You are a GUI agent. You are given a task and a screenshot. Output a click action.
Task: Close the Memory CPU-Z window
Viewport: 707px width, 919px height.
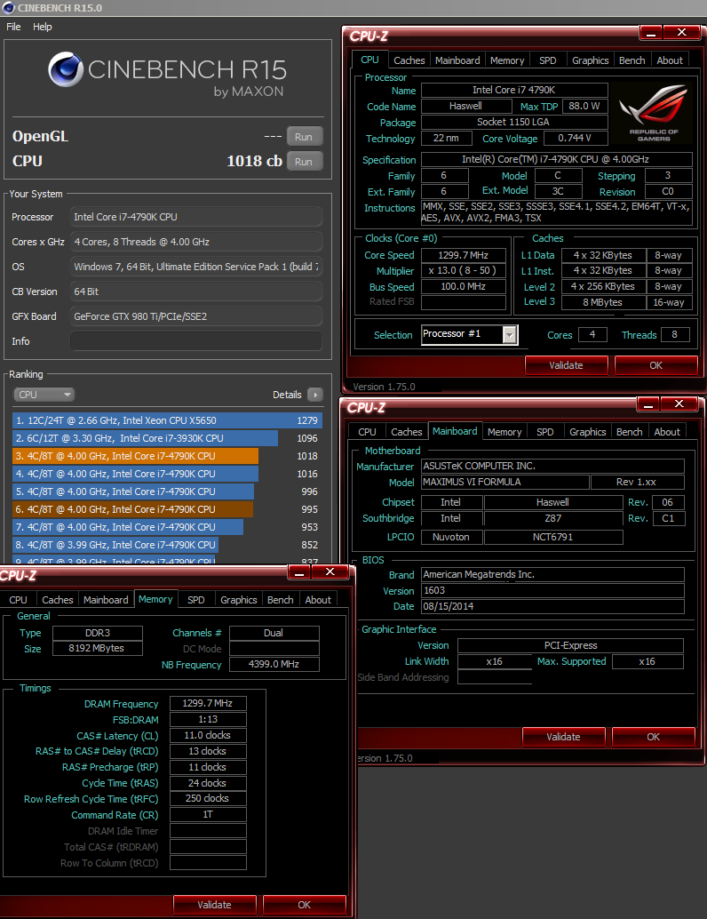click(x=330, y=572)
